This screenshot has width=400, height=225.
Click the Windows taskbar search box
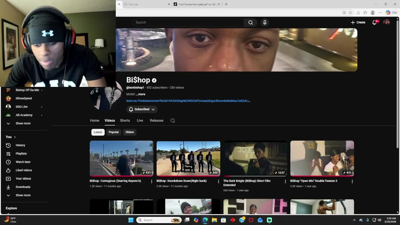(x=159, y=220)
